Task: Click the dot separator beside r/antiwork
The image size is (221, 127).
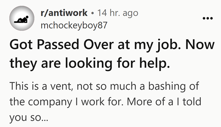Action: click(94, 13)
